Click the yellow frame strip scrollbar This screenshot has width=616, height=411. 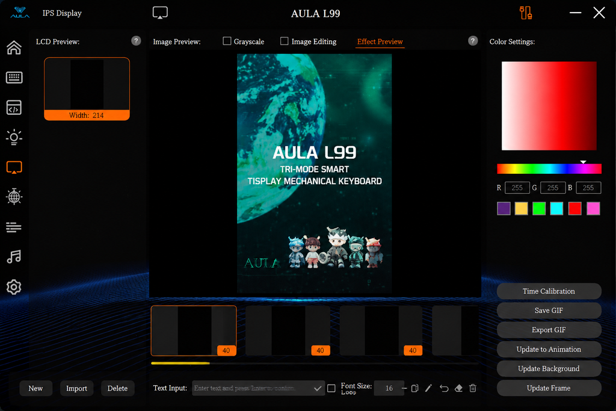coord(180,363)
